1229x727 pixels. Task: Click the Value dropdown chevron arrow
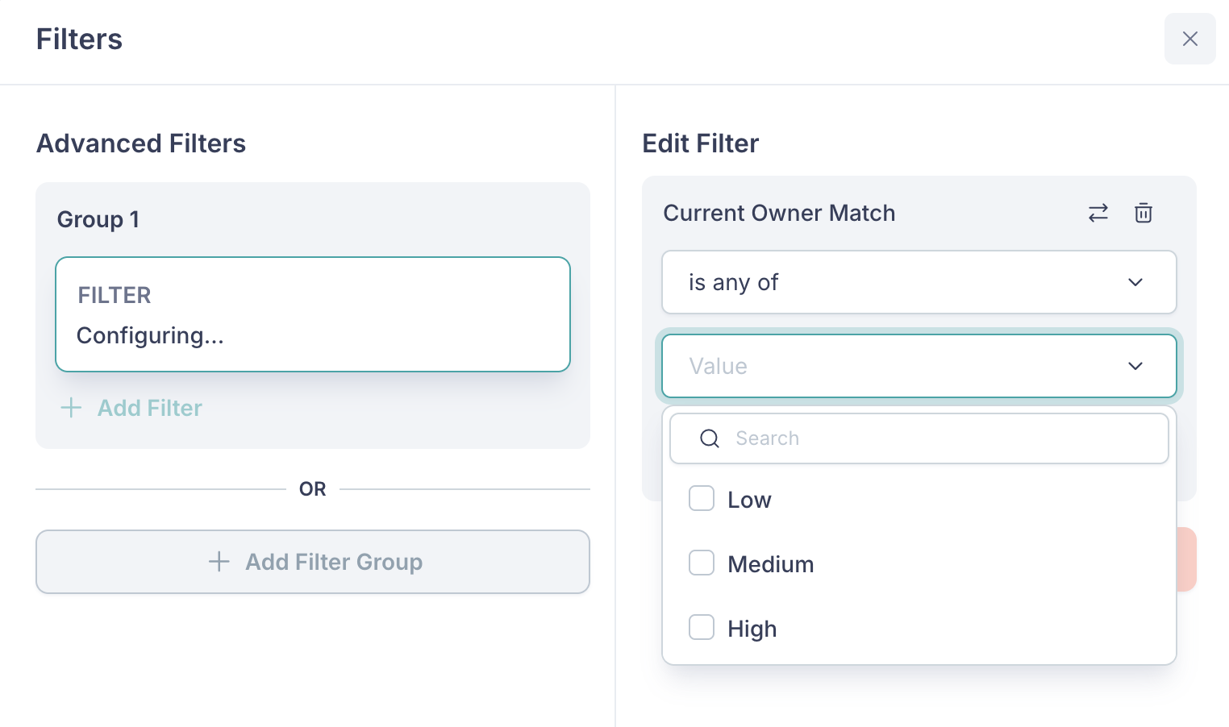[x=1135, y=366]
